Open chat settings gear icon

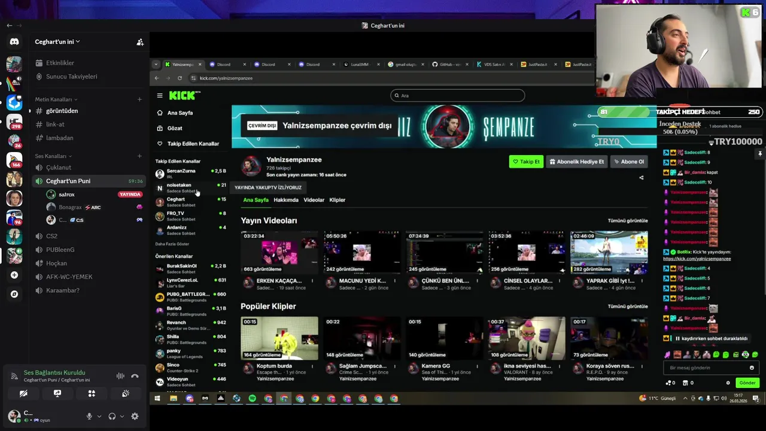coord(728,383)
